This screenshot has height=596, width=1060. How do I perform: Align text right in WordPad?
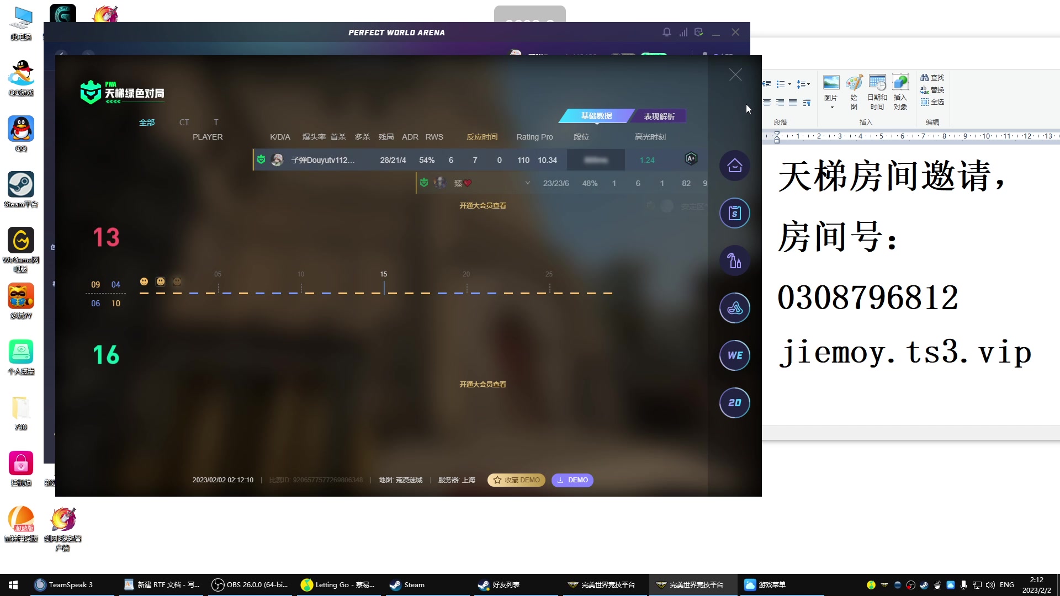coord(780,102)
